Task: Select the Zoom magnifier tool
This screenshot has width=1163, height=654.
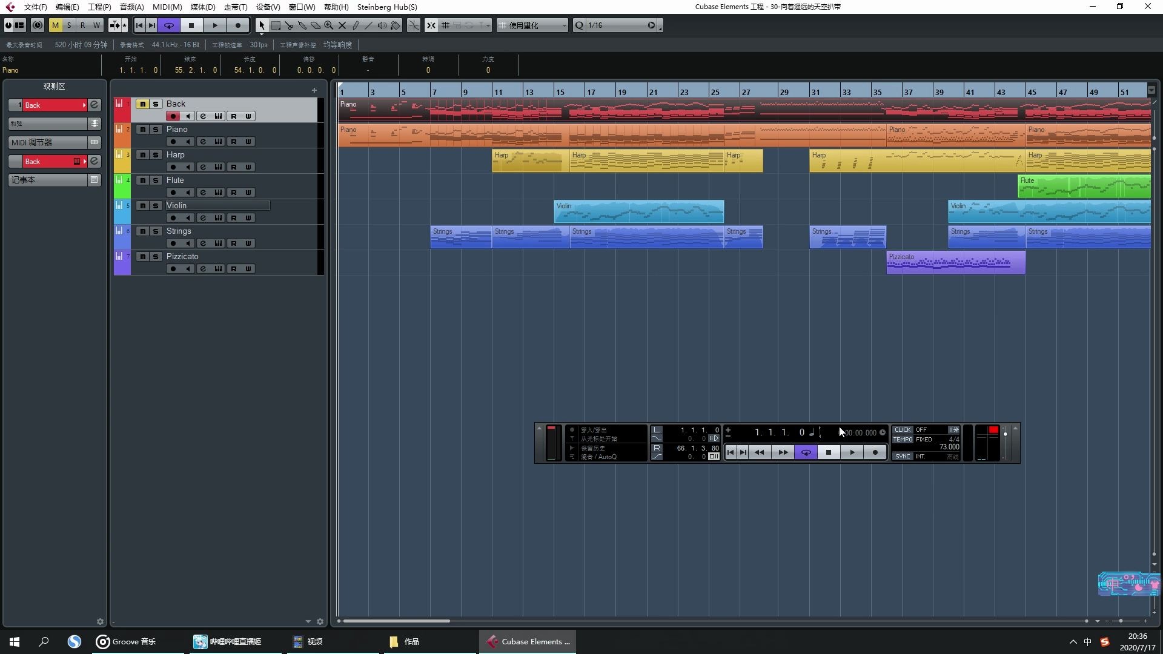Action: click(x=329, y=25)
